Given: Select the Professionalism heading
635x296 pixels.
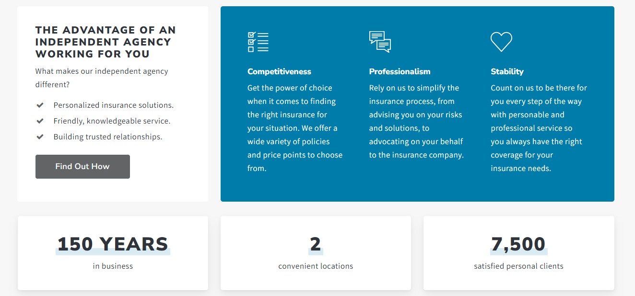Looking at the screenshot, I should click(400, 71).
